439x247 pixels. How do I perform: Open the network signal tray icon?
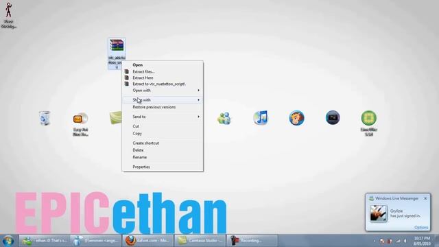[x=398, y=241]
